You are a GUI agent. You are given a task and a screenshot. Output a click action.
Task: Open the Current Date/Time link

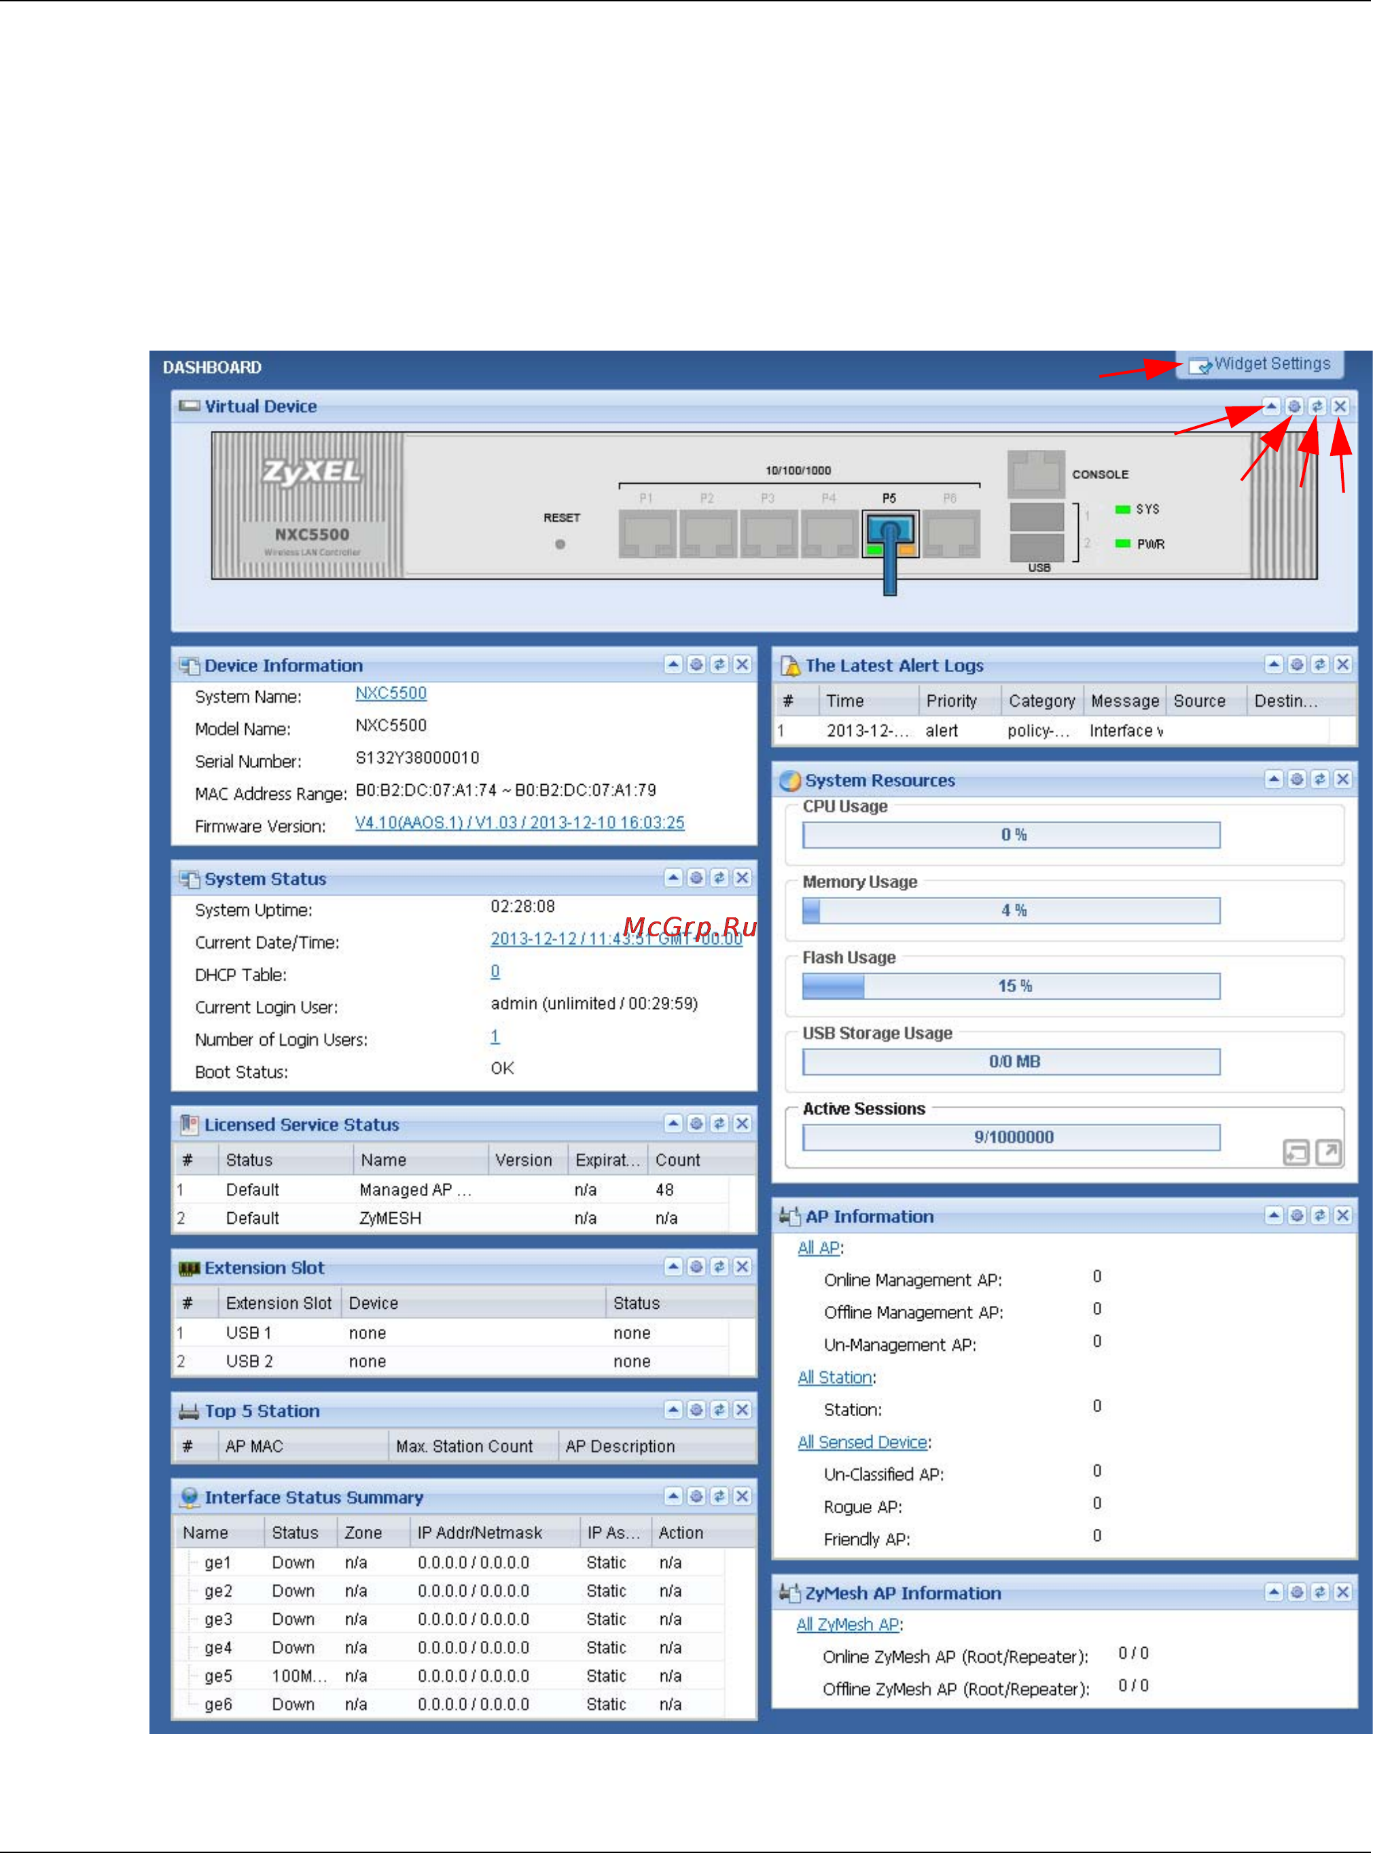616,939
